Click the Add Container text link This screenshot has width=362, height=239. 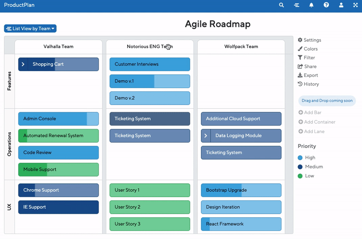click(x=319, y=122)
